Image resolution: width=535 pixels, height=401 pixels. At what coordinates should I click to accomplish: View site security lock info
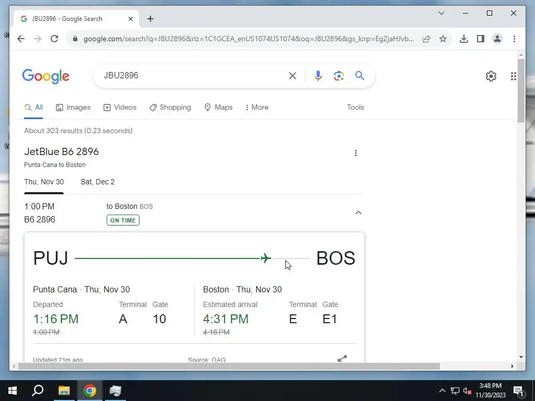[x=75, y=39]
